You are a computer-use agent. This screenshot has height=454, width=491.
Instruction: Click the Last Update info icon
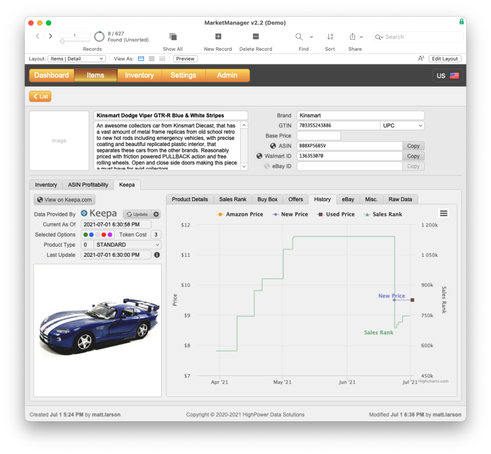pyautogui.click(x=157, y=255)
